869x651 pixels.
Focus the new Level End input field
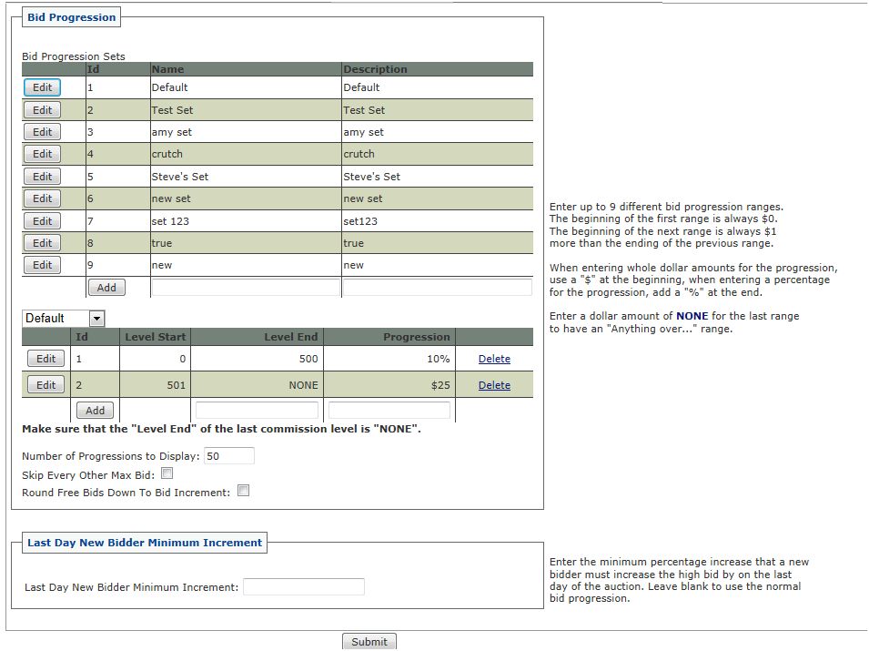257,411
